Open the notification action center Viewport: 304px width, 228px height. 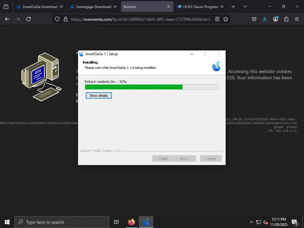[295, 222]
